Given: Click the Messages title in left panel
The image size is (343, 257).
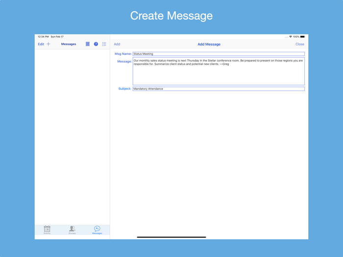Looking at the screenshot, I should [69, 44].
